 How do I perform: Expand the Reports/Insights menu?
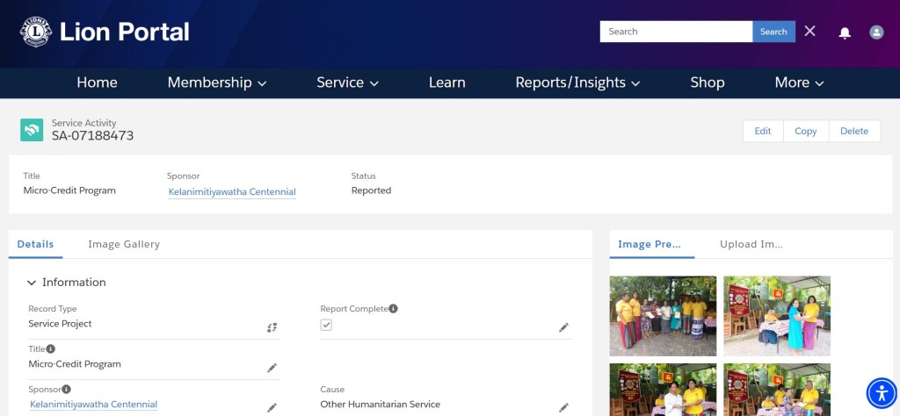click(577, 82)
